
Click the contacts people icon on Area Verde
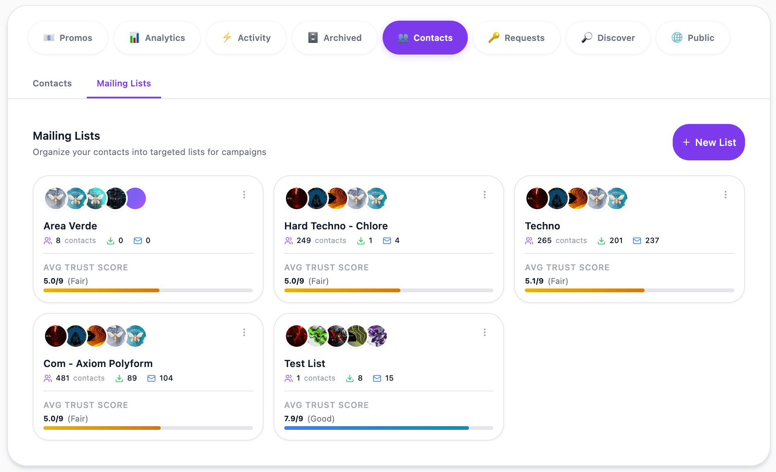48,241
